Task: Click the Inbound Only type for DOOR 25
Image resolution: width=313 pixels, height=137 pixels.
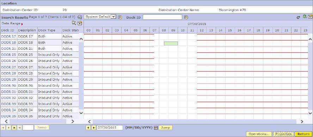Action: (49, 55)
